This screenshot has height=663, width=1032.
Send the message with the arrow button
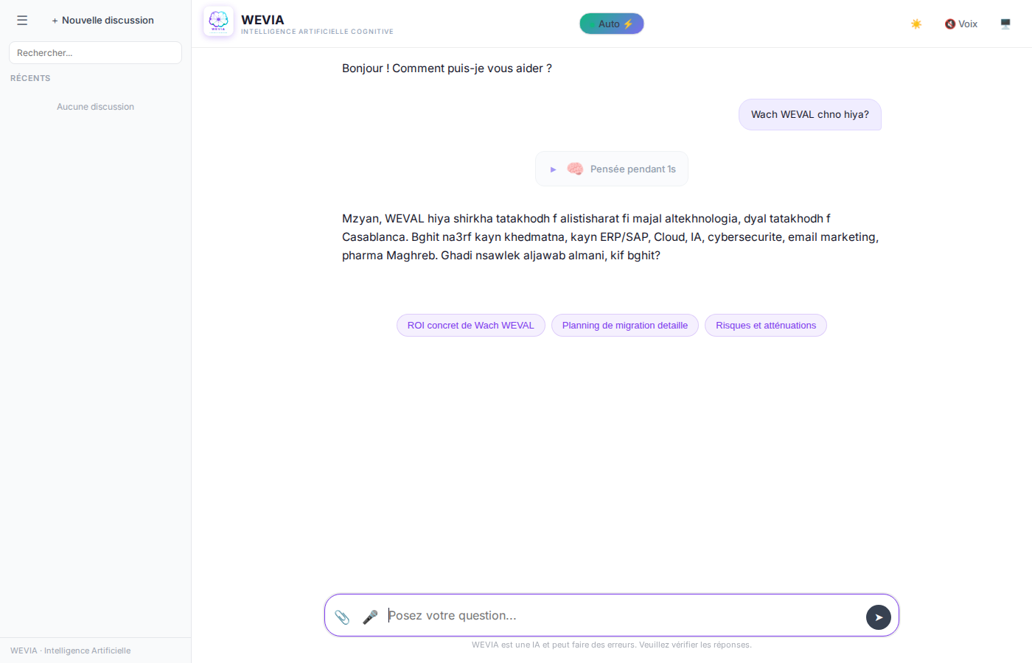click(878, 617)
